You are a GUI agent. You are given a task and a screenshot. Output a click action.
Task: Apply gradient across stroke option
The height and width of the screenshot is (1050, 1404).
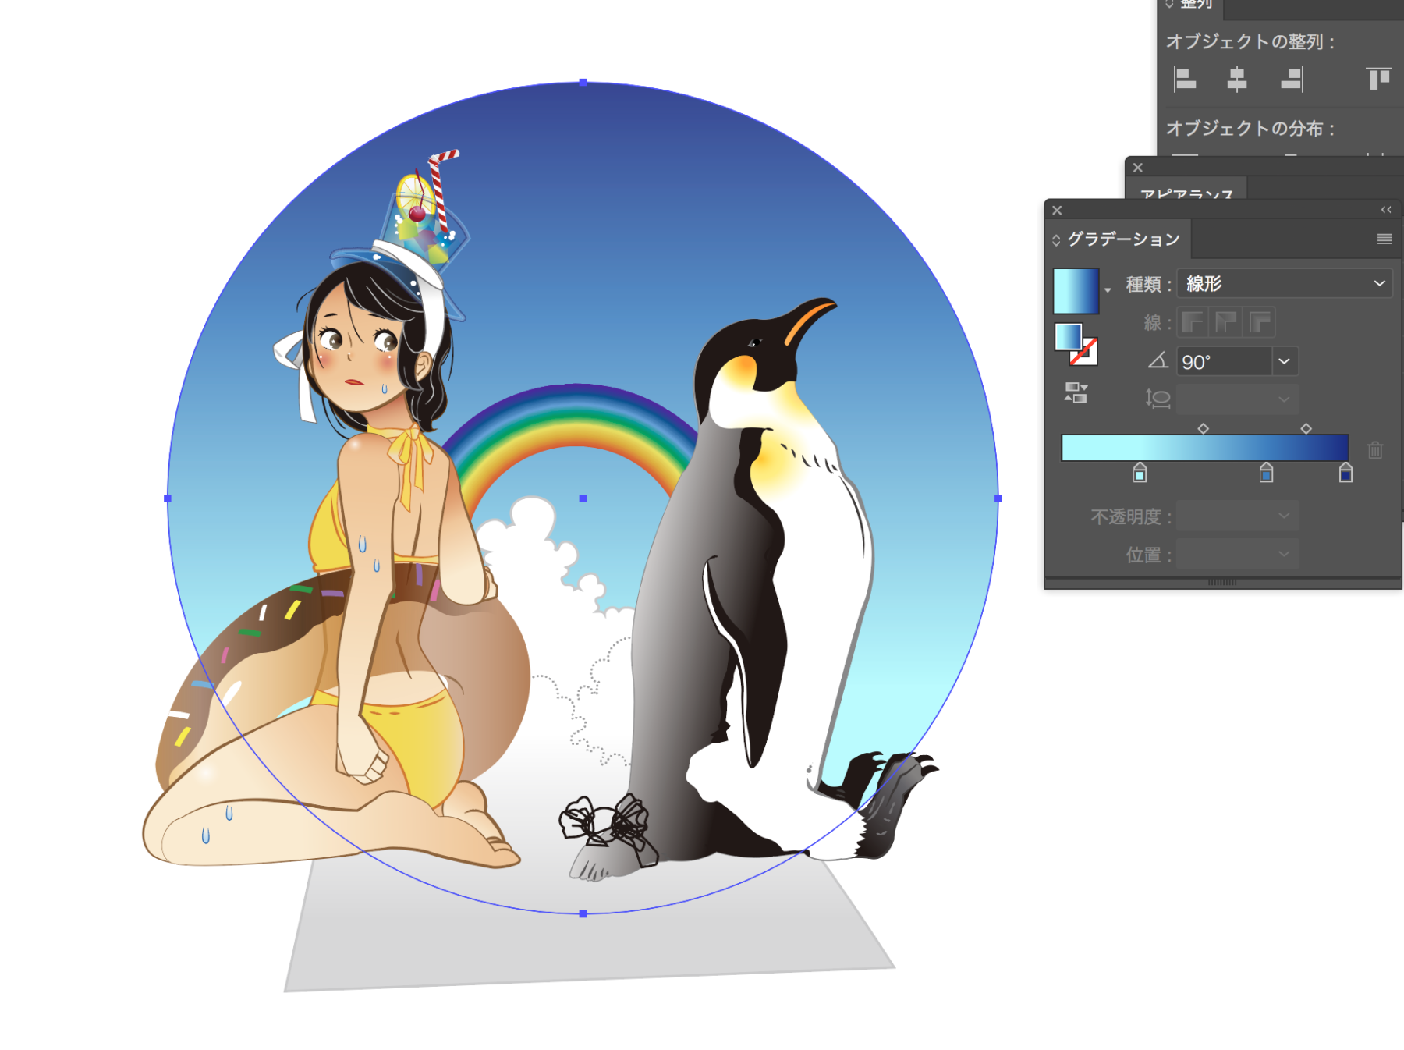1260,321
